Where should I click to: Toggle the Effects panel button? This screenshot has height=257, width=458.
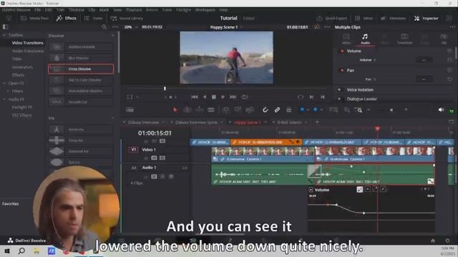click(67, 18)
